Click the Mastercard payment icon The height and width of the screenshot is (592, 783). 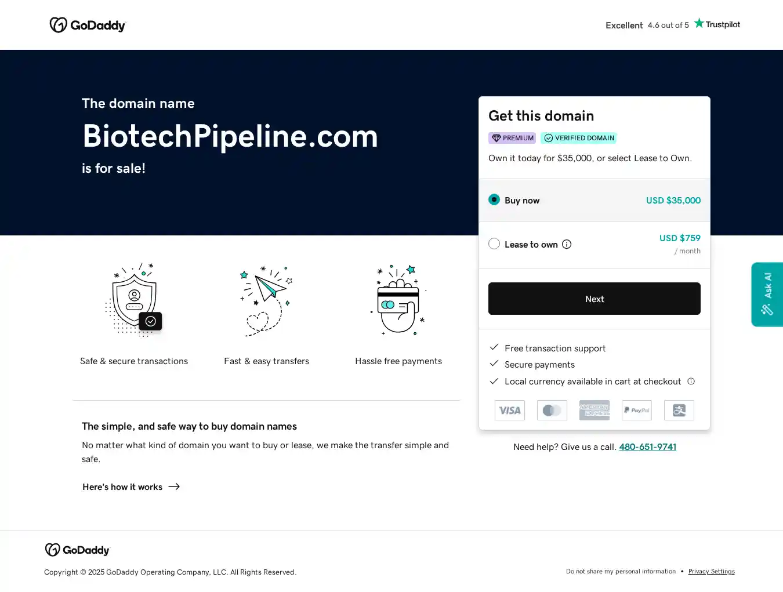(552, 411)
